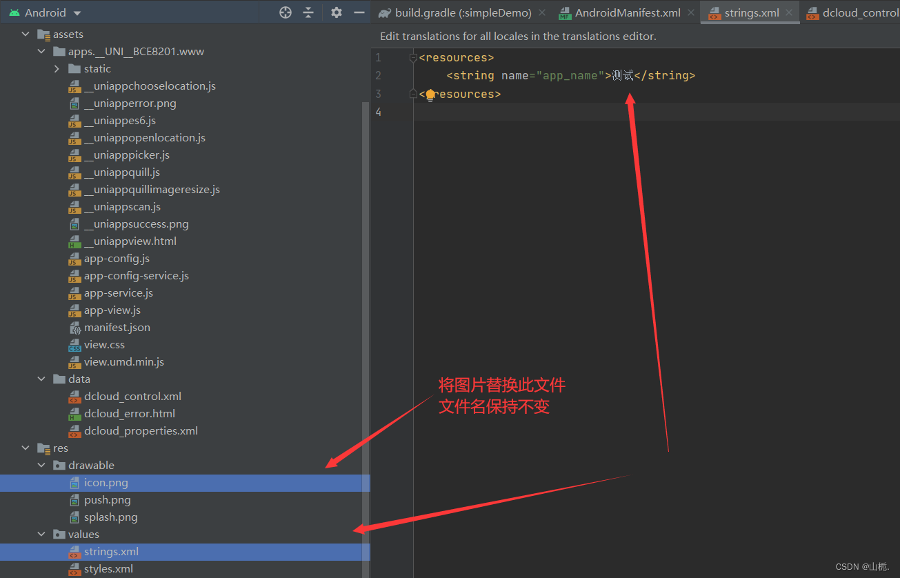
Task: Select splash.png in drawable folder
Action: coord(110,517)
